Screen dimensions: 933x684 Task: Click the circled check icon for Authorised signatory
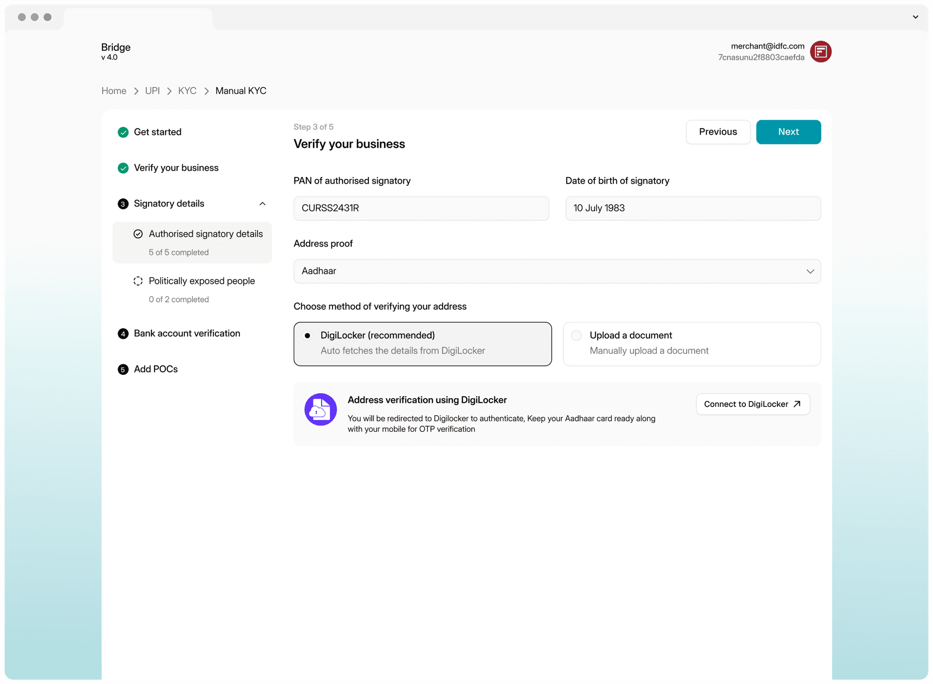click(x=138, y=234)
